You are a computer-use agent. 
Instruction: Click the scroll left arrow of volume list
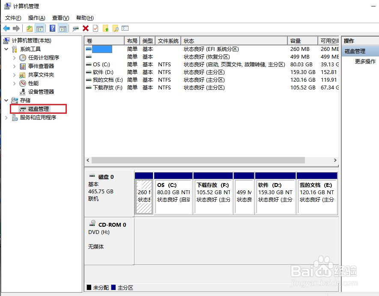pos(88,160)
